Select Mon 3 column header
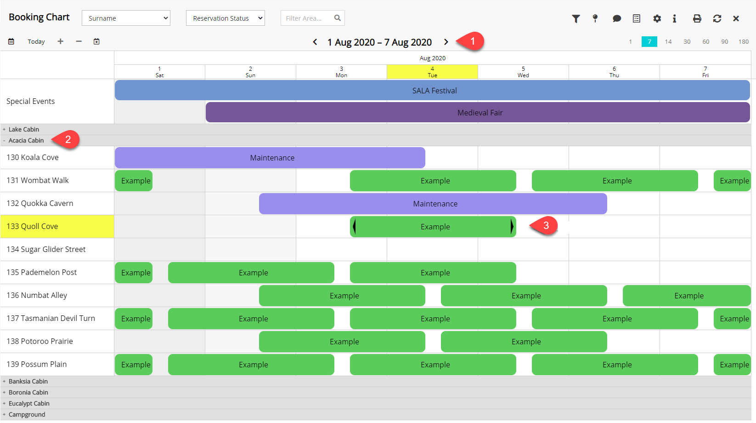Image resolution: width=756 pixels, height=423 pixels. (341, 72)
